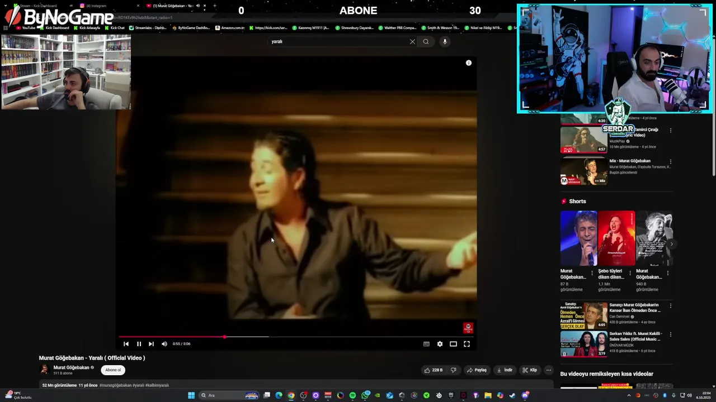Screen dimensions: 716x402
Task: Open options for third Shorts item
Action: click(x=668, y=274)
